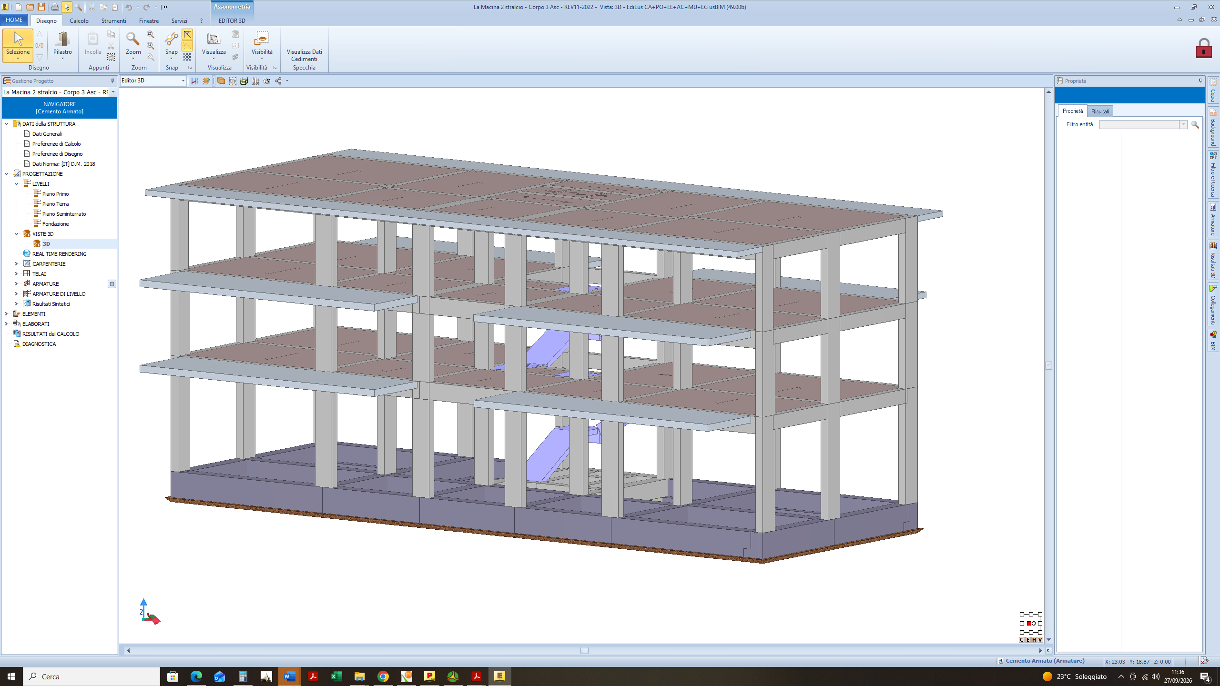Open the Strumenti ribbon tab
Viewport: 1220px width, 686px height.
[x=113, y=21]
